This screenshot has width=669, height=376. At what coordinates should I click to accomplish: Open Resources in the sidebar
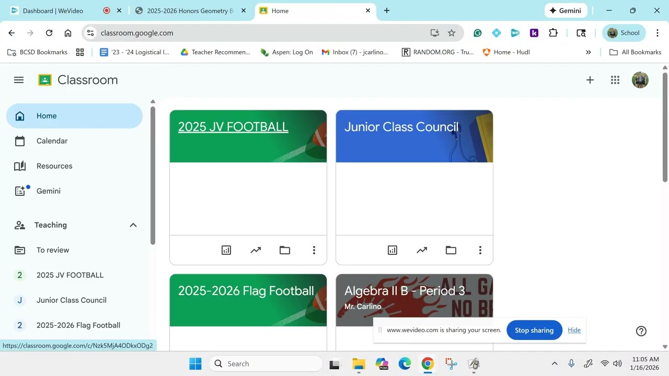[x=74, y=166]
